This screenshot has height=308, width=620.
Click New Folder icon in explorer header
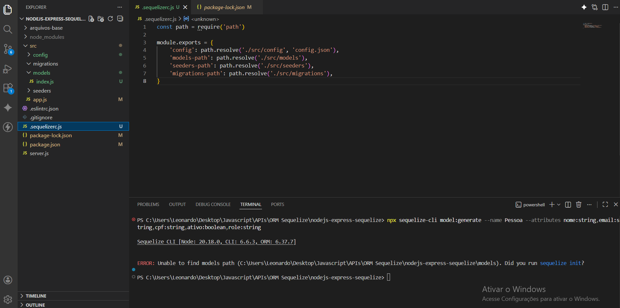[101, 19]
